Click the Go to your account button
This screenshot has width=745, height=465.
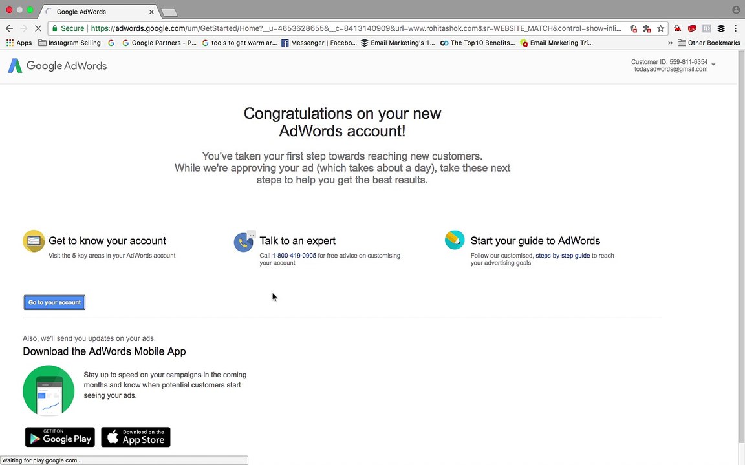pyautogui.click(x=54, y=302)
